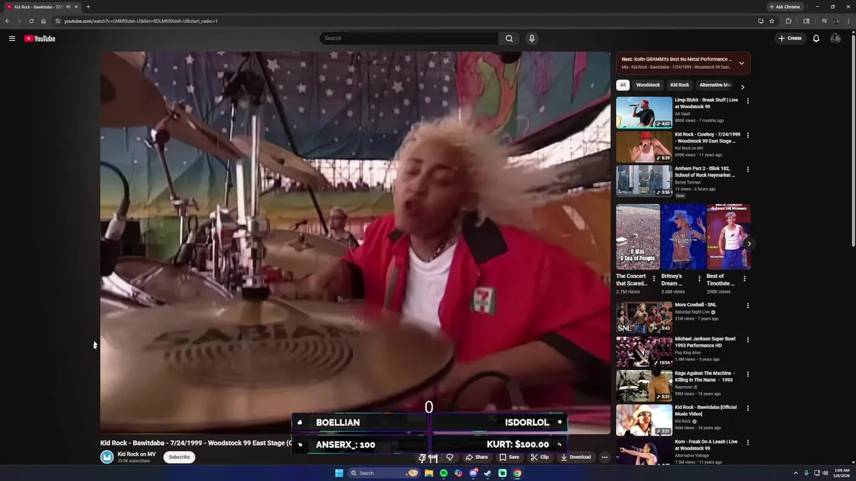Screen dimensions: 856x481
Task: Open options for The Concert that Scared short
Action: pos(654,279)
